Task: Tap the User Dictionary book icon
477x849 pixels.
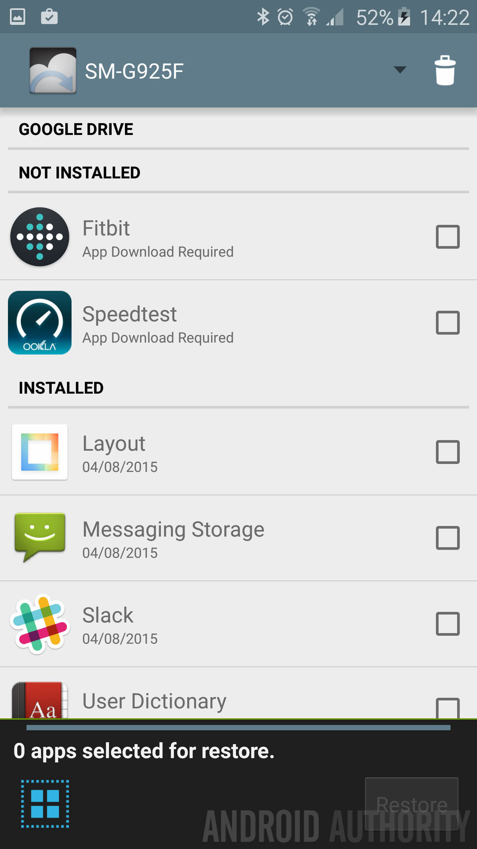Action: click(40, 701)
